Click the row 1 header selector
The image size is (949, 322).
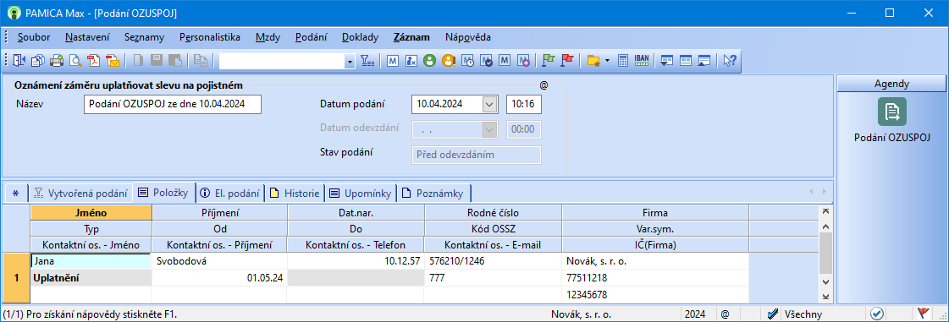16,278
